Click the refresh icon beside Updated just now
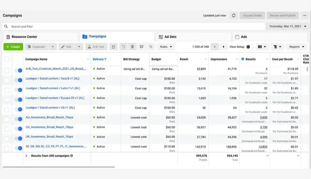Viewport: 311px width, 179px height. point(234,16)
